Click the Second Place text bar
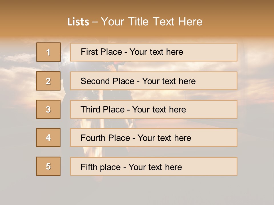Screen dimensions: 274x205 click(154, 81)
